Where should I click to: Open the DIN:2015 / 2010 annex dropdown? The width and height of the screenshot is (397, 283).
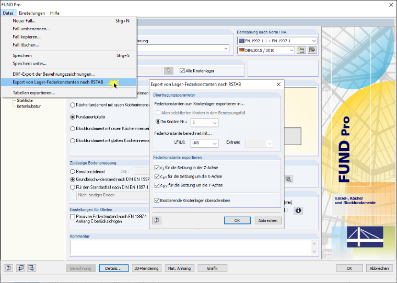point(266,50)
